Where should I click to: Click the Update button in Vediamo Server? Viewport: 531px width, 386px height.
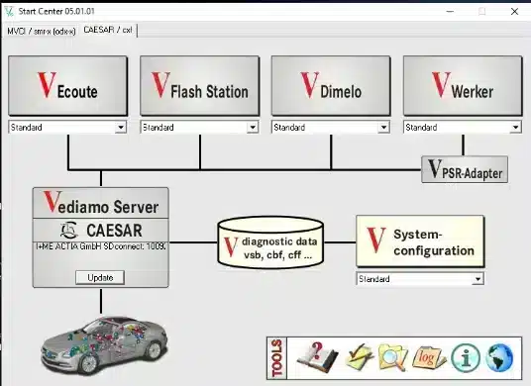coord(100,277)
